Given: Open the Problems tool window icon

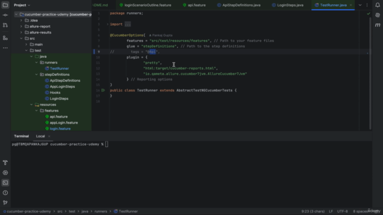Looking at the screenshot, I should coord(5,192).
